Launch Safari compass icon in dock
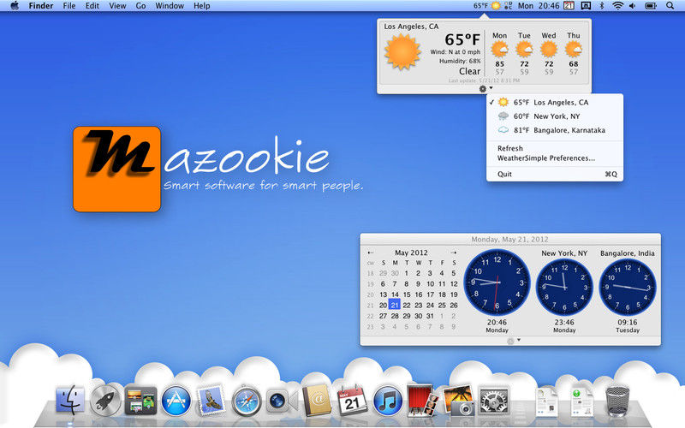 click(247, 401)
